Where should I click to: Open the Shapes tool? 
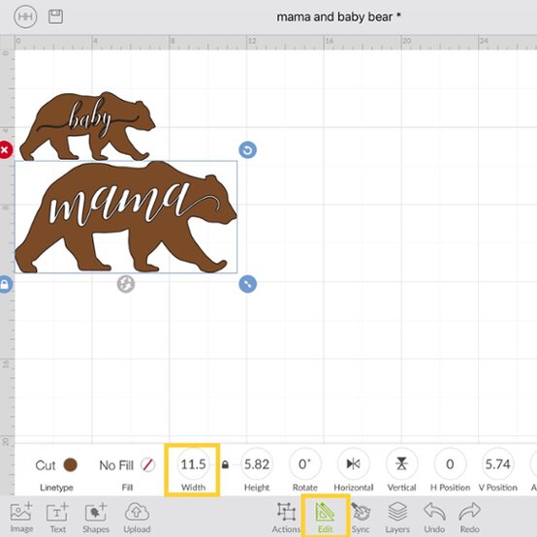coord(96,518)
